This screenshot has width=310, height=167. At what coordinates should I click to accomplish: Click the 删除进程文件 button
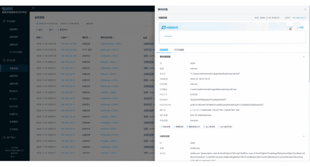pyautogui.click(x=193, y=127)
